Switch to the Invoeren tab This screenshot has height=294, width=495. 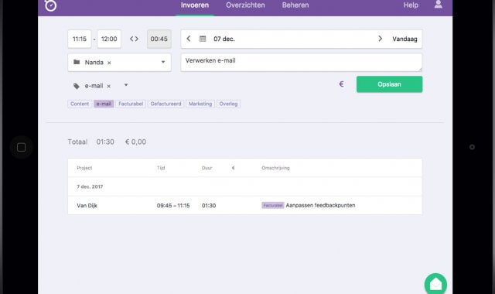coord(195,5)
